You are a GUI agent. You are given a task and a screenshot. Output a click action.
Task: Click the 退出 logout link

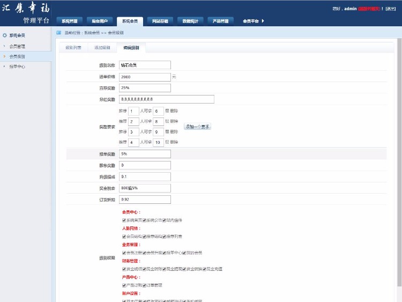point(391,9)
